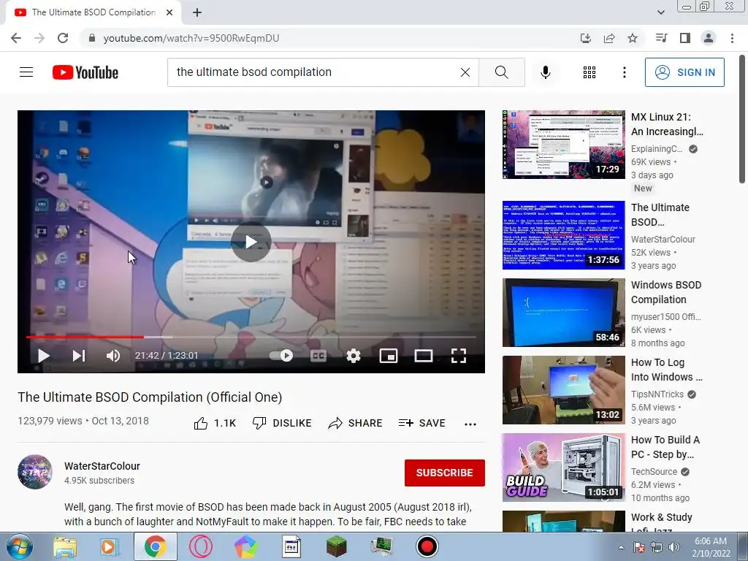Viewport: 748px width, 561px height.
Task: Toggle the autoplay switch
Action: point(281,356)
